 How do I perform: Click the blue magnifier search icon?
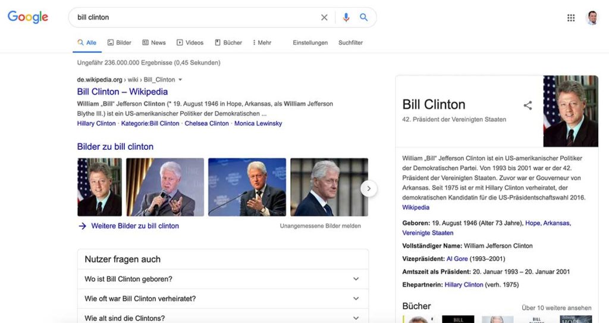pos(363,17)
